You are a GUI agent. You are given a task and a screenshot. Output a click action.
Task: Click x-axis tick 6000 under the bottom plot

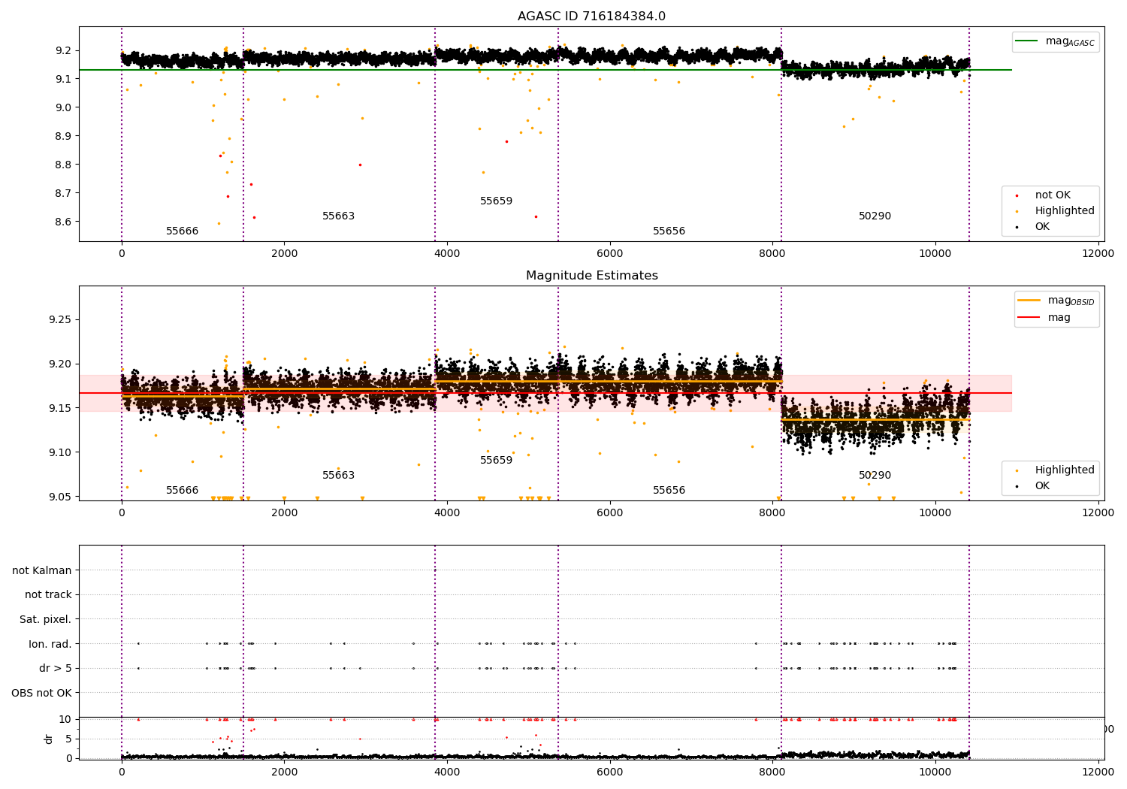[609, 772]
